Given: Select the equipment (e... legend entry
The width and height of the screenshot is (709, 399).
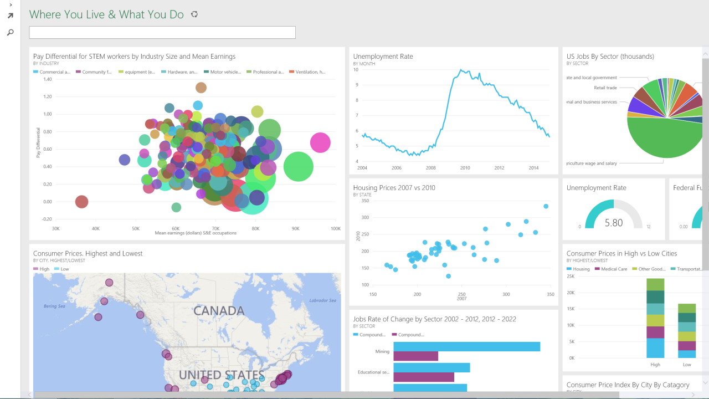Looking at the screenshot, I should (137, 72).
